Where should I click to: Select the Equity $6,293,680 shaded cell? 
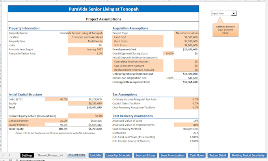point(86,103)
